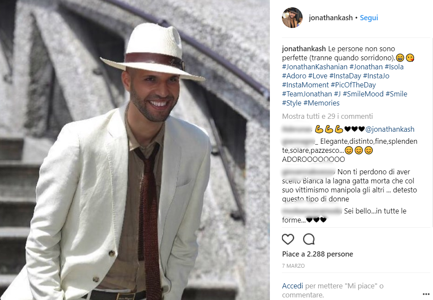433x300 pixels.
Task: Open the #TeamJonathan hashtag
Action: click(307, 94)
